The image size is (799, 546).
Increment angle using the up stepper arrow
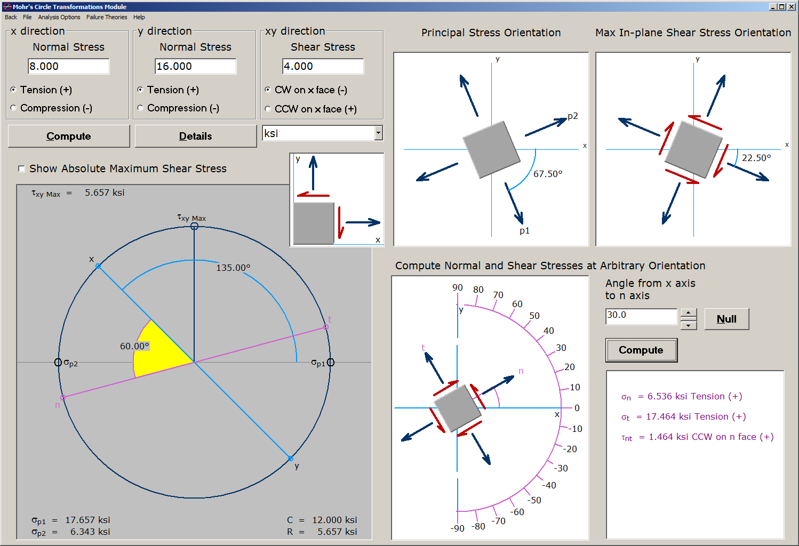click(689, 312)
